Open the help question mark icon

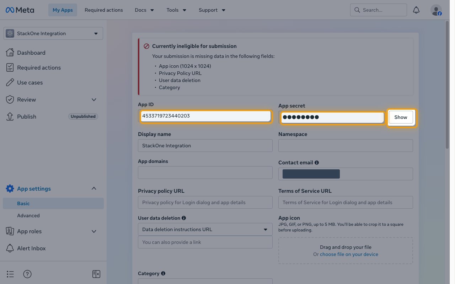pos(27,274)
